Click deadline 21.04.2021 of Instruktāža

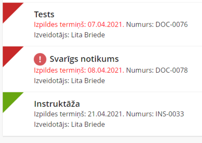tap(106, 114)
